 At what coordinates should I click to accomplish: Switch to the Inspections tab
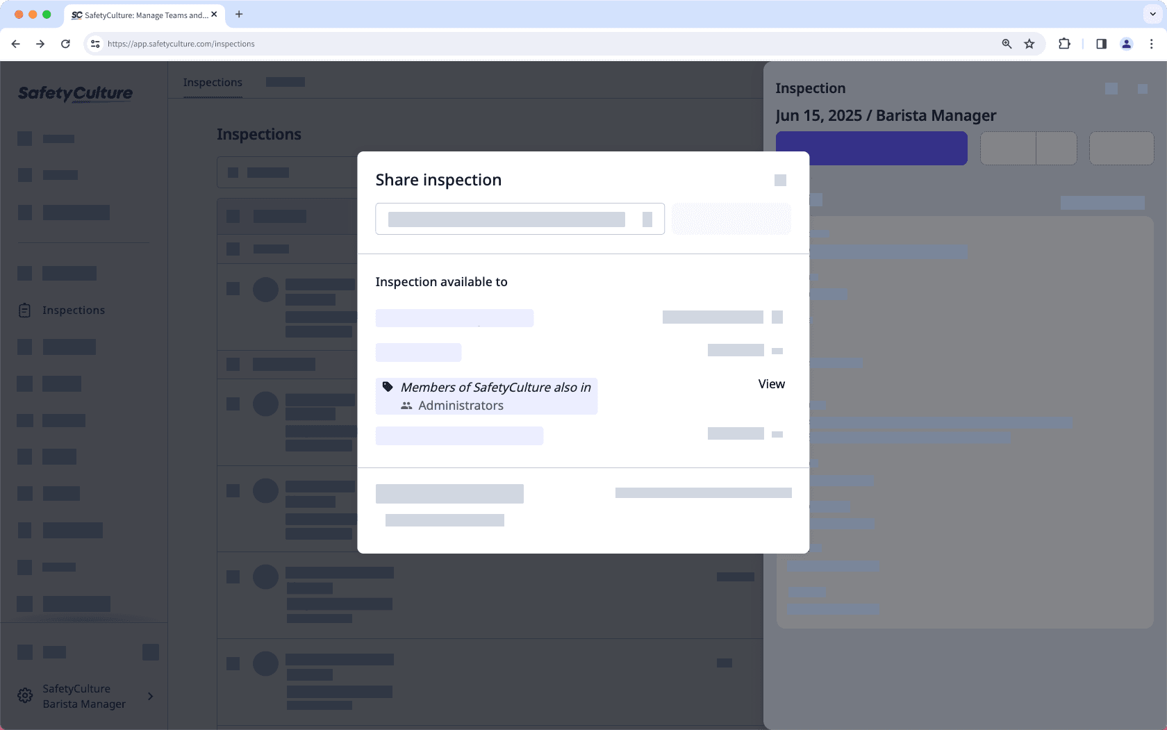212,82
